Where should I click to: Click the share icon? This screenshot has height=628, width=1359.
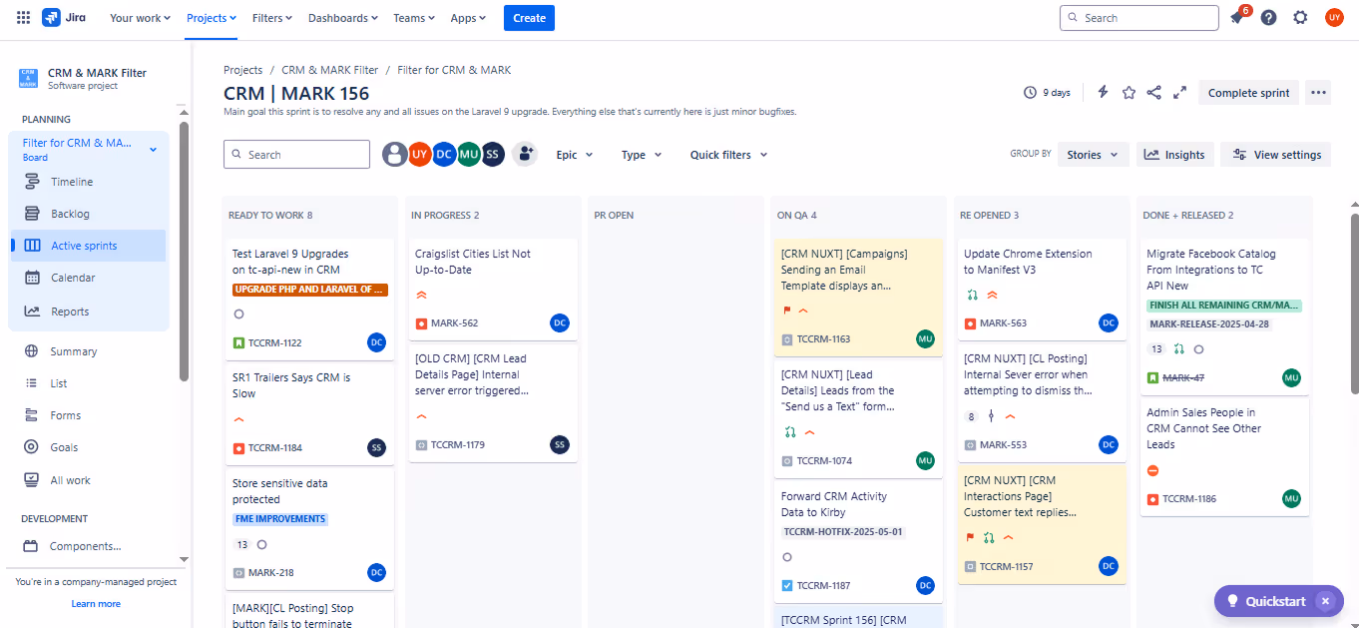pos(1154,93)
